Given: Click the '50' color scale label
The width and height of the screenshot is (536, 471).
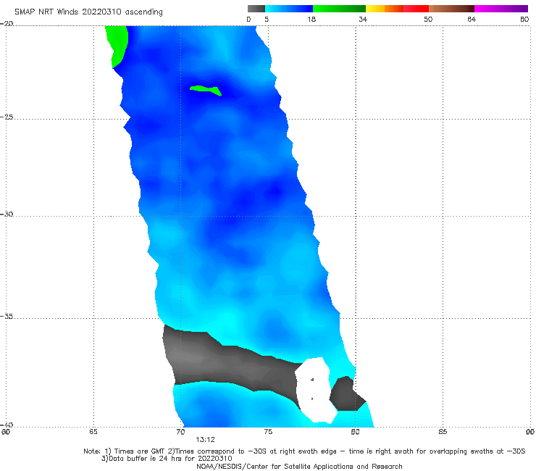Looking at the screenshot, I should [x=428, y=19].
